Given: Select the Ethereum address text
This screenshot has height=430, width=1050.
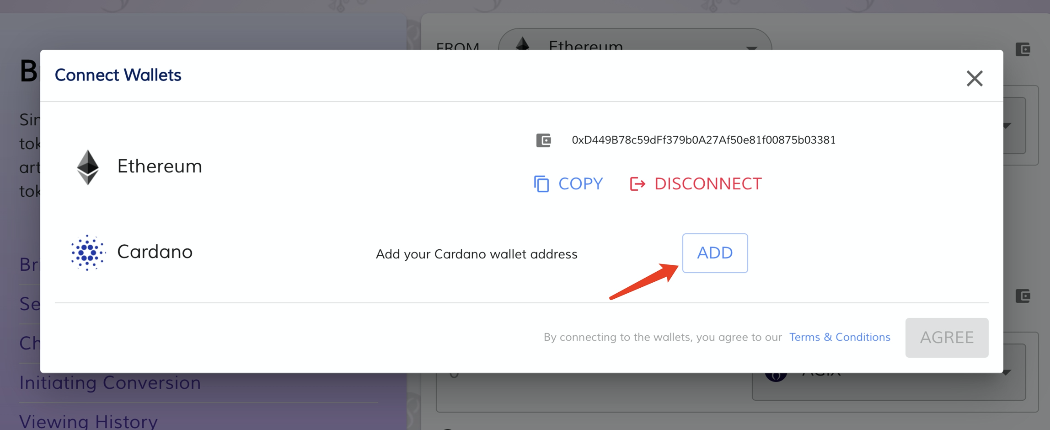Looking at the screenshot, I should tap(703, 140).
